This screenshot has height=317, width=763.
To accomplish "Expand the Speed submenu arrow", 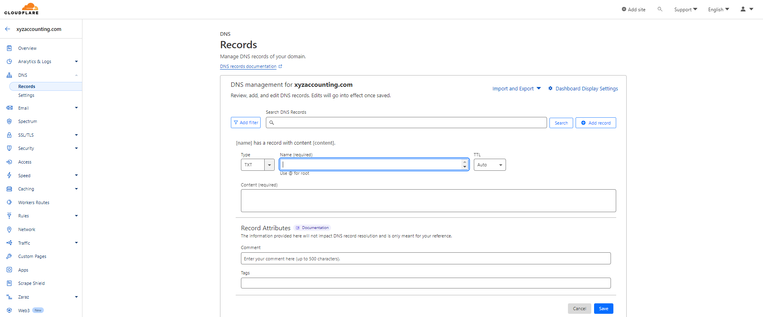I will tap(76, 175).
